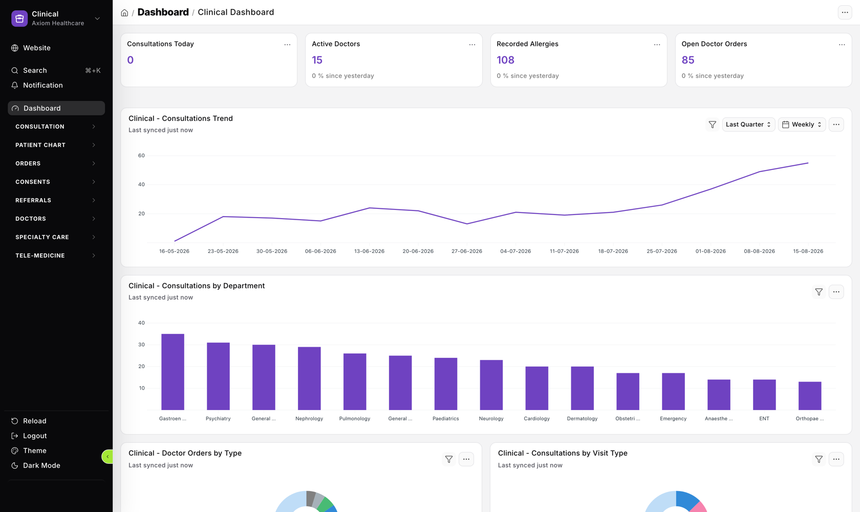This screenshot has width=860, height=512.
Task: Open Doctor Orders by Type options menu
Action: coord(466,459)
